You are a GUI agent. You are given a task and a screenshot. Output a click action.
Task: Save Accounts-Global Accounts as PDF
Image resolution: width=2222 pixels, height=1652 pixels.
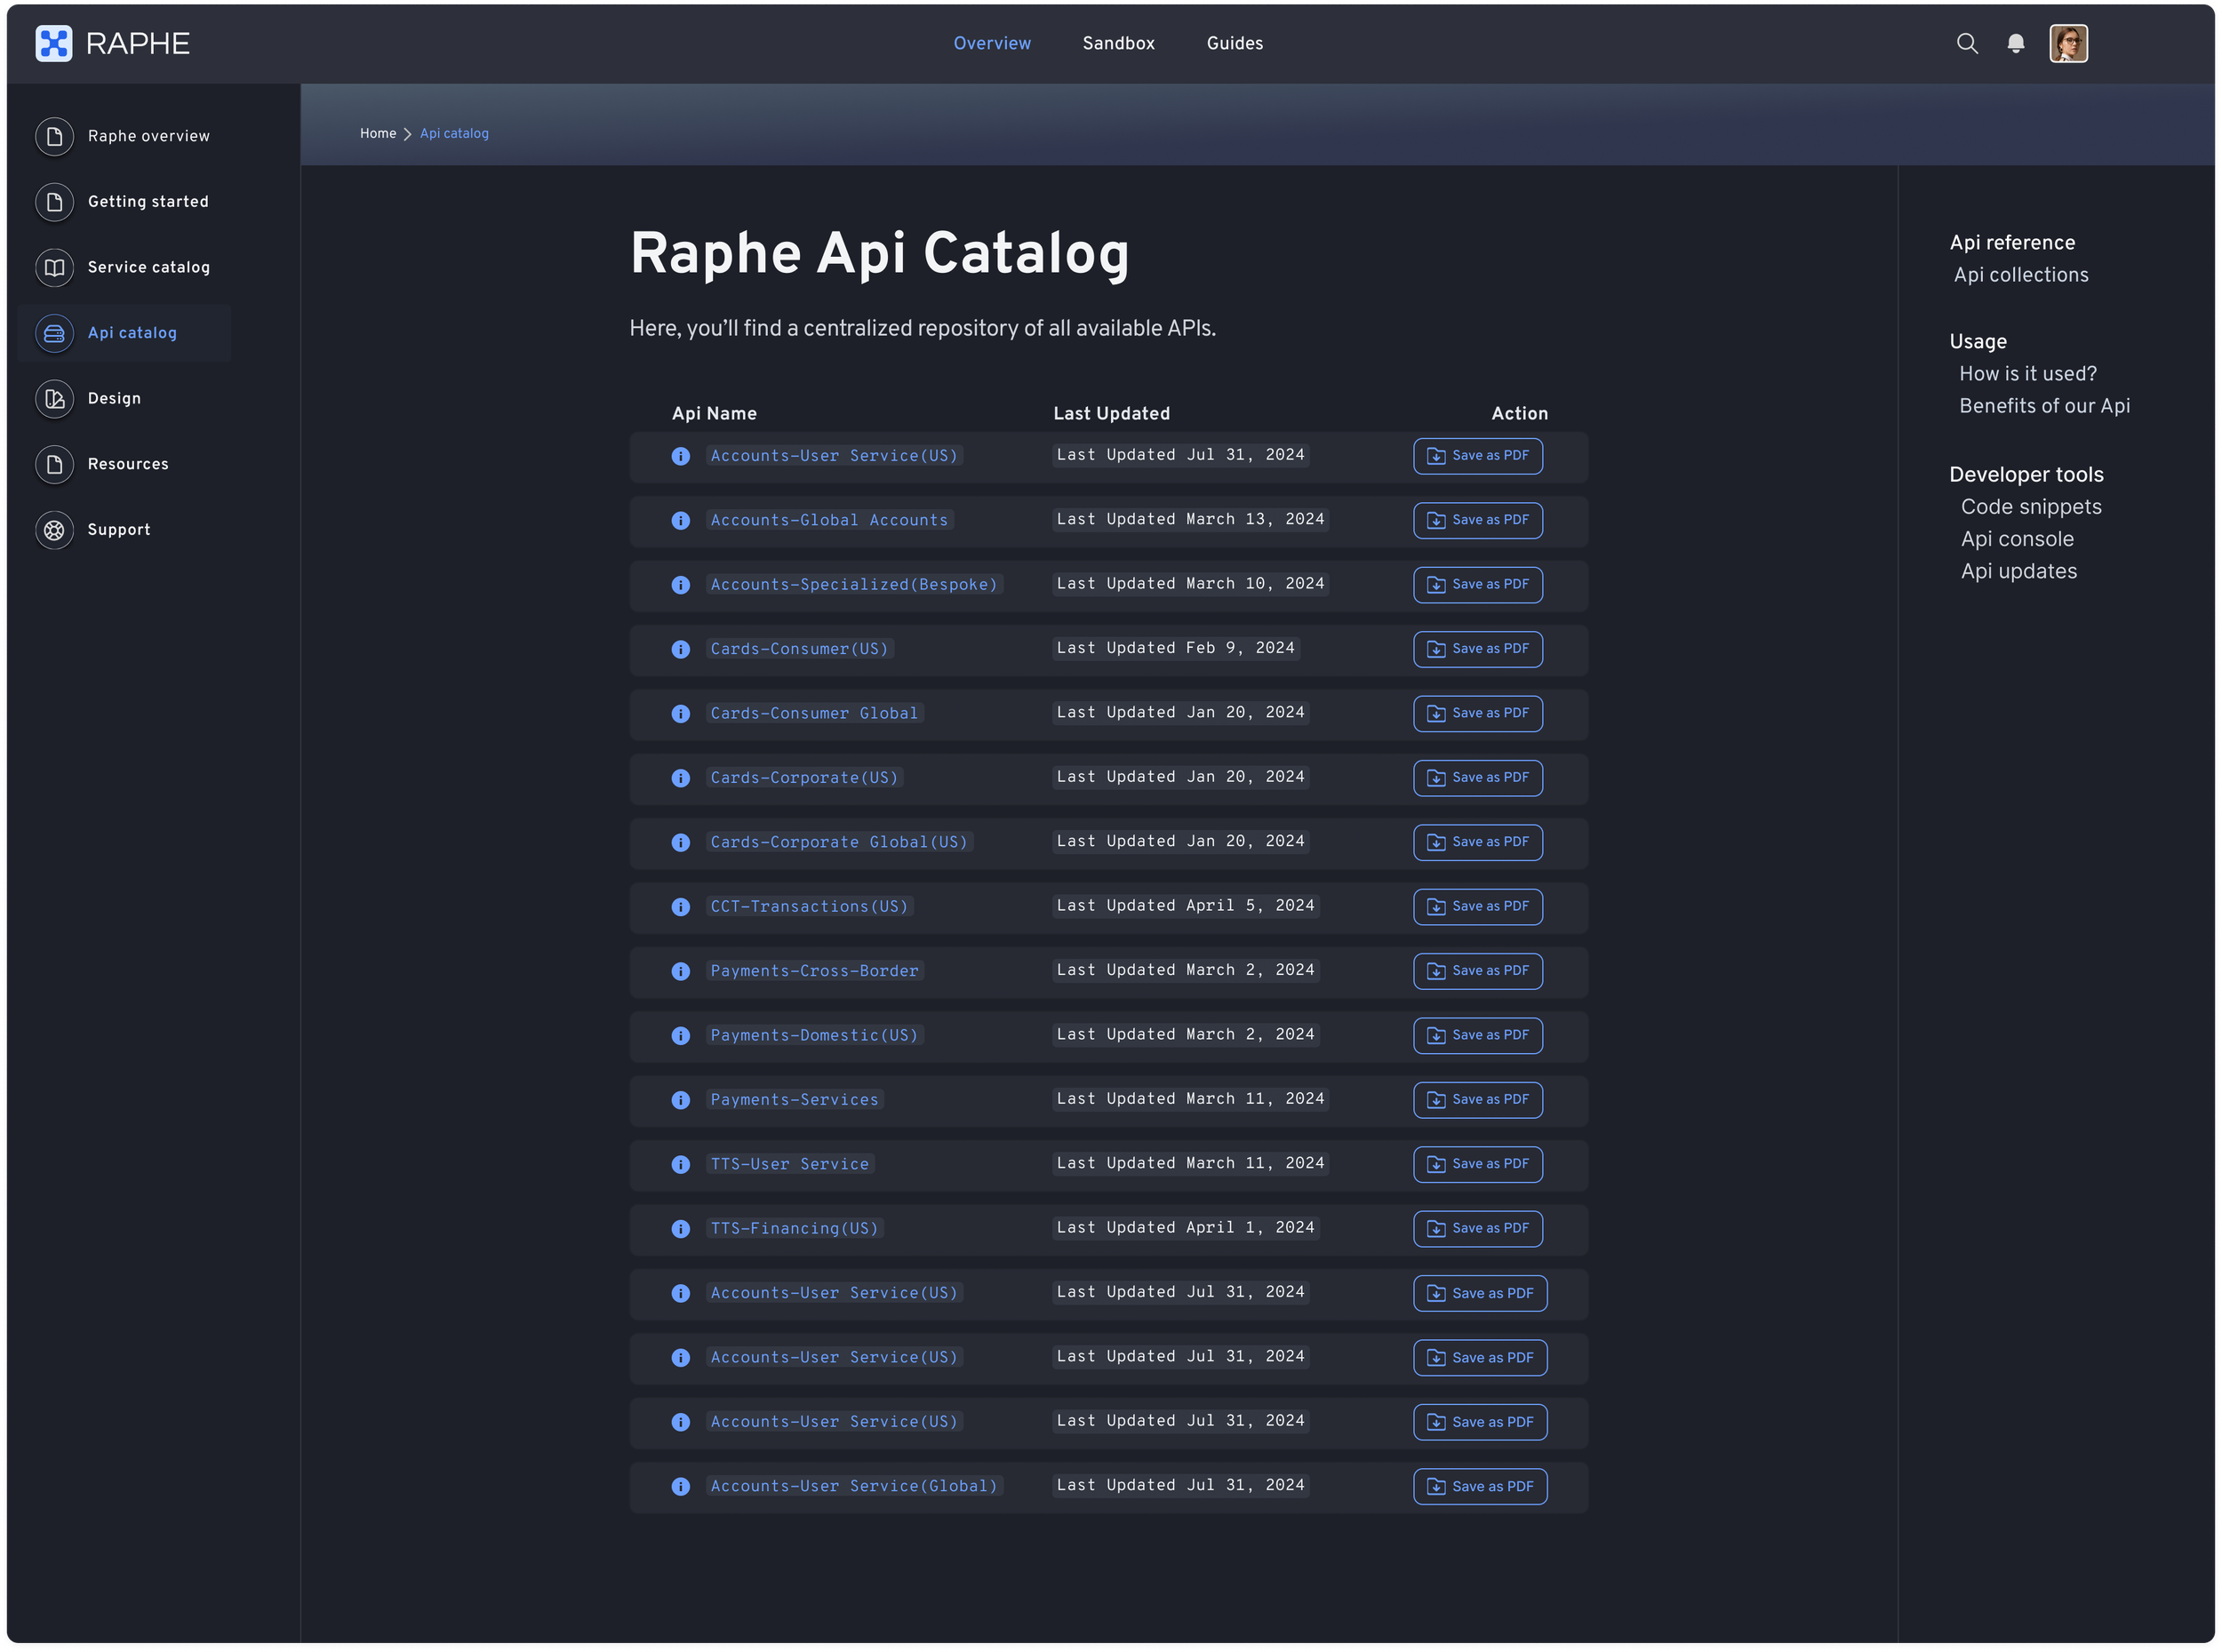click(x=1477, y=520)
